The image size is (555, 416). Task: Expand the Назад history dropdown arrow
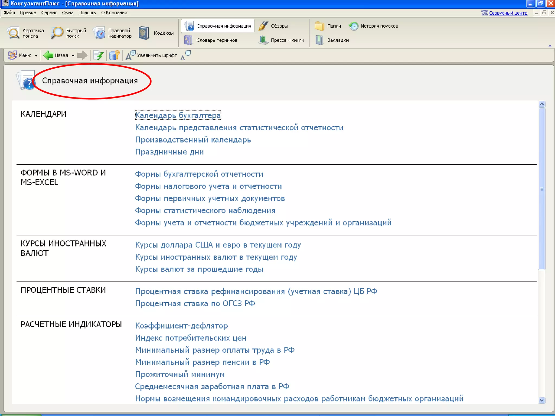point(73,56)
